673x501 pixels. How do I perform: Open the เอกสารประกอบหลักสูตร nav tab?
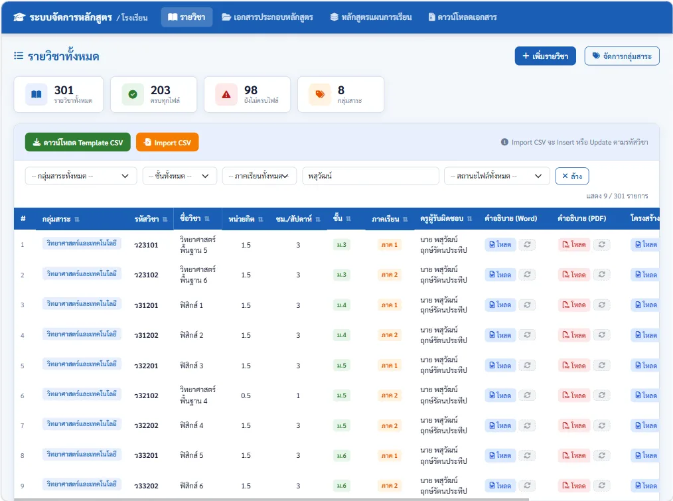pyautogui.click(x=267, y=17)
